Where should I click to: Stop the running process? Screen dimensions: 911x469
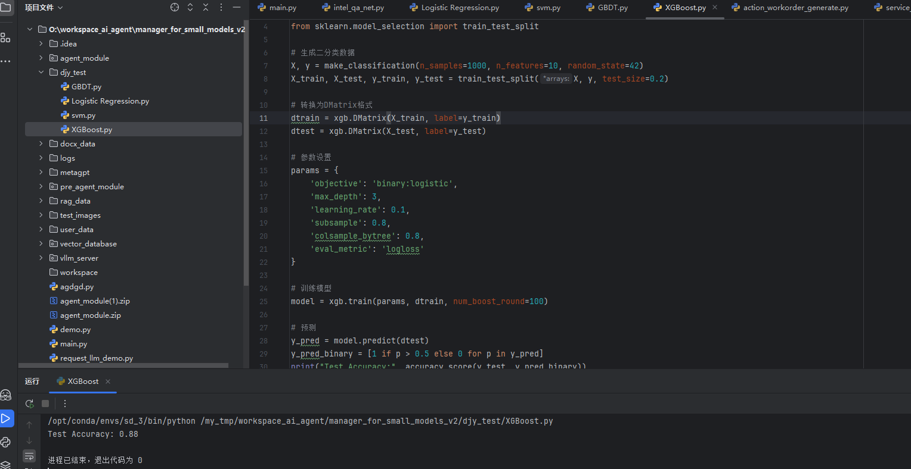pos(45,404)
